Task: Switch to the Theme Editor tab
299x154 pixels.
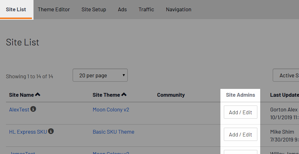Action: 54,9
